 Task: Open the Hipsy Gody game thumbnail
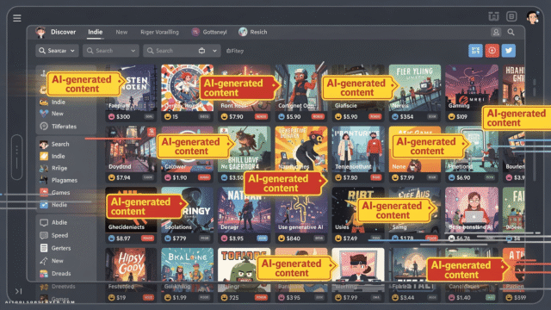coord(131,270)
